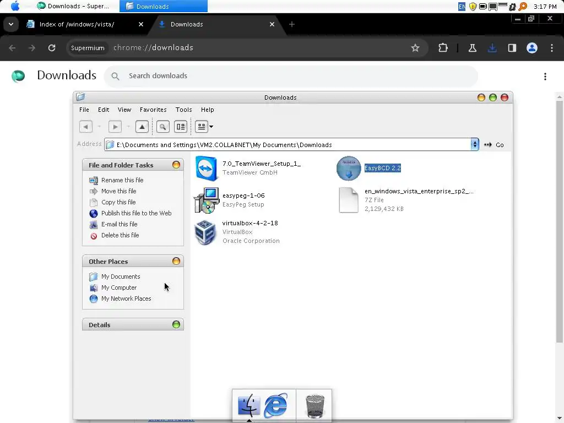Switch to the Index of /windows/vista/ tab

[x=77, y=24]
